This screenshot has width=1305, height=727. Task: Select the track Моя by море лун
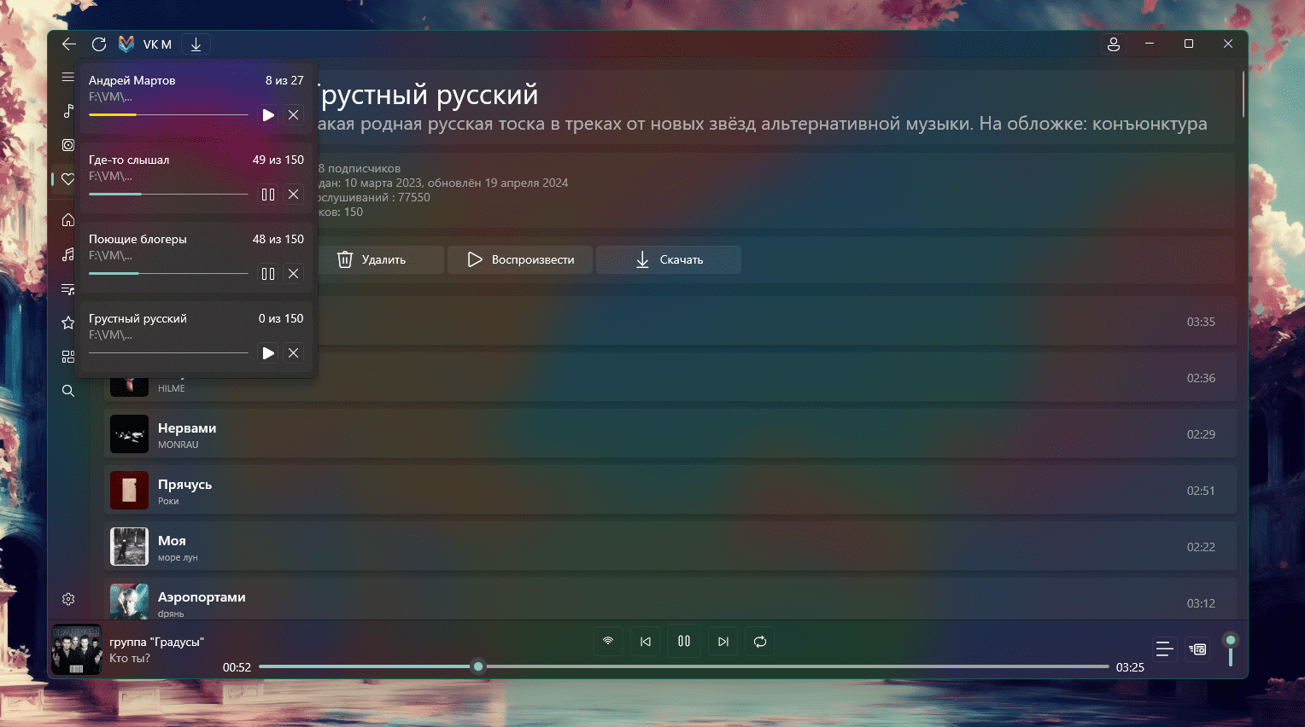tap(670, 547)
